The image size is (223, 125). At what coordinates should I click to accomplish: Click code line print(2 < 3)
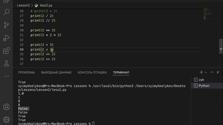(42, 49)
